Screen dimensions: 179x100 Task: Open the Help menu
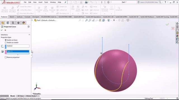59,2
